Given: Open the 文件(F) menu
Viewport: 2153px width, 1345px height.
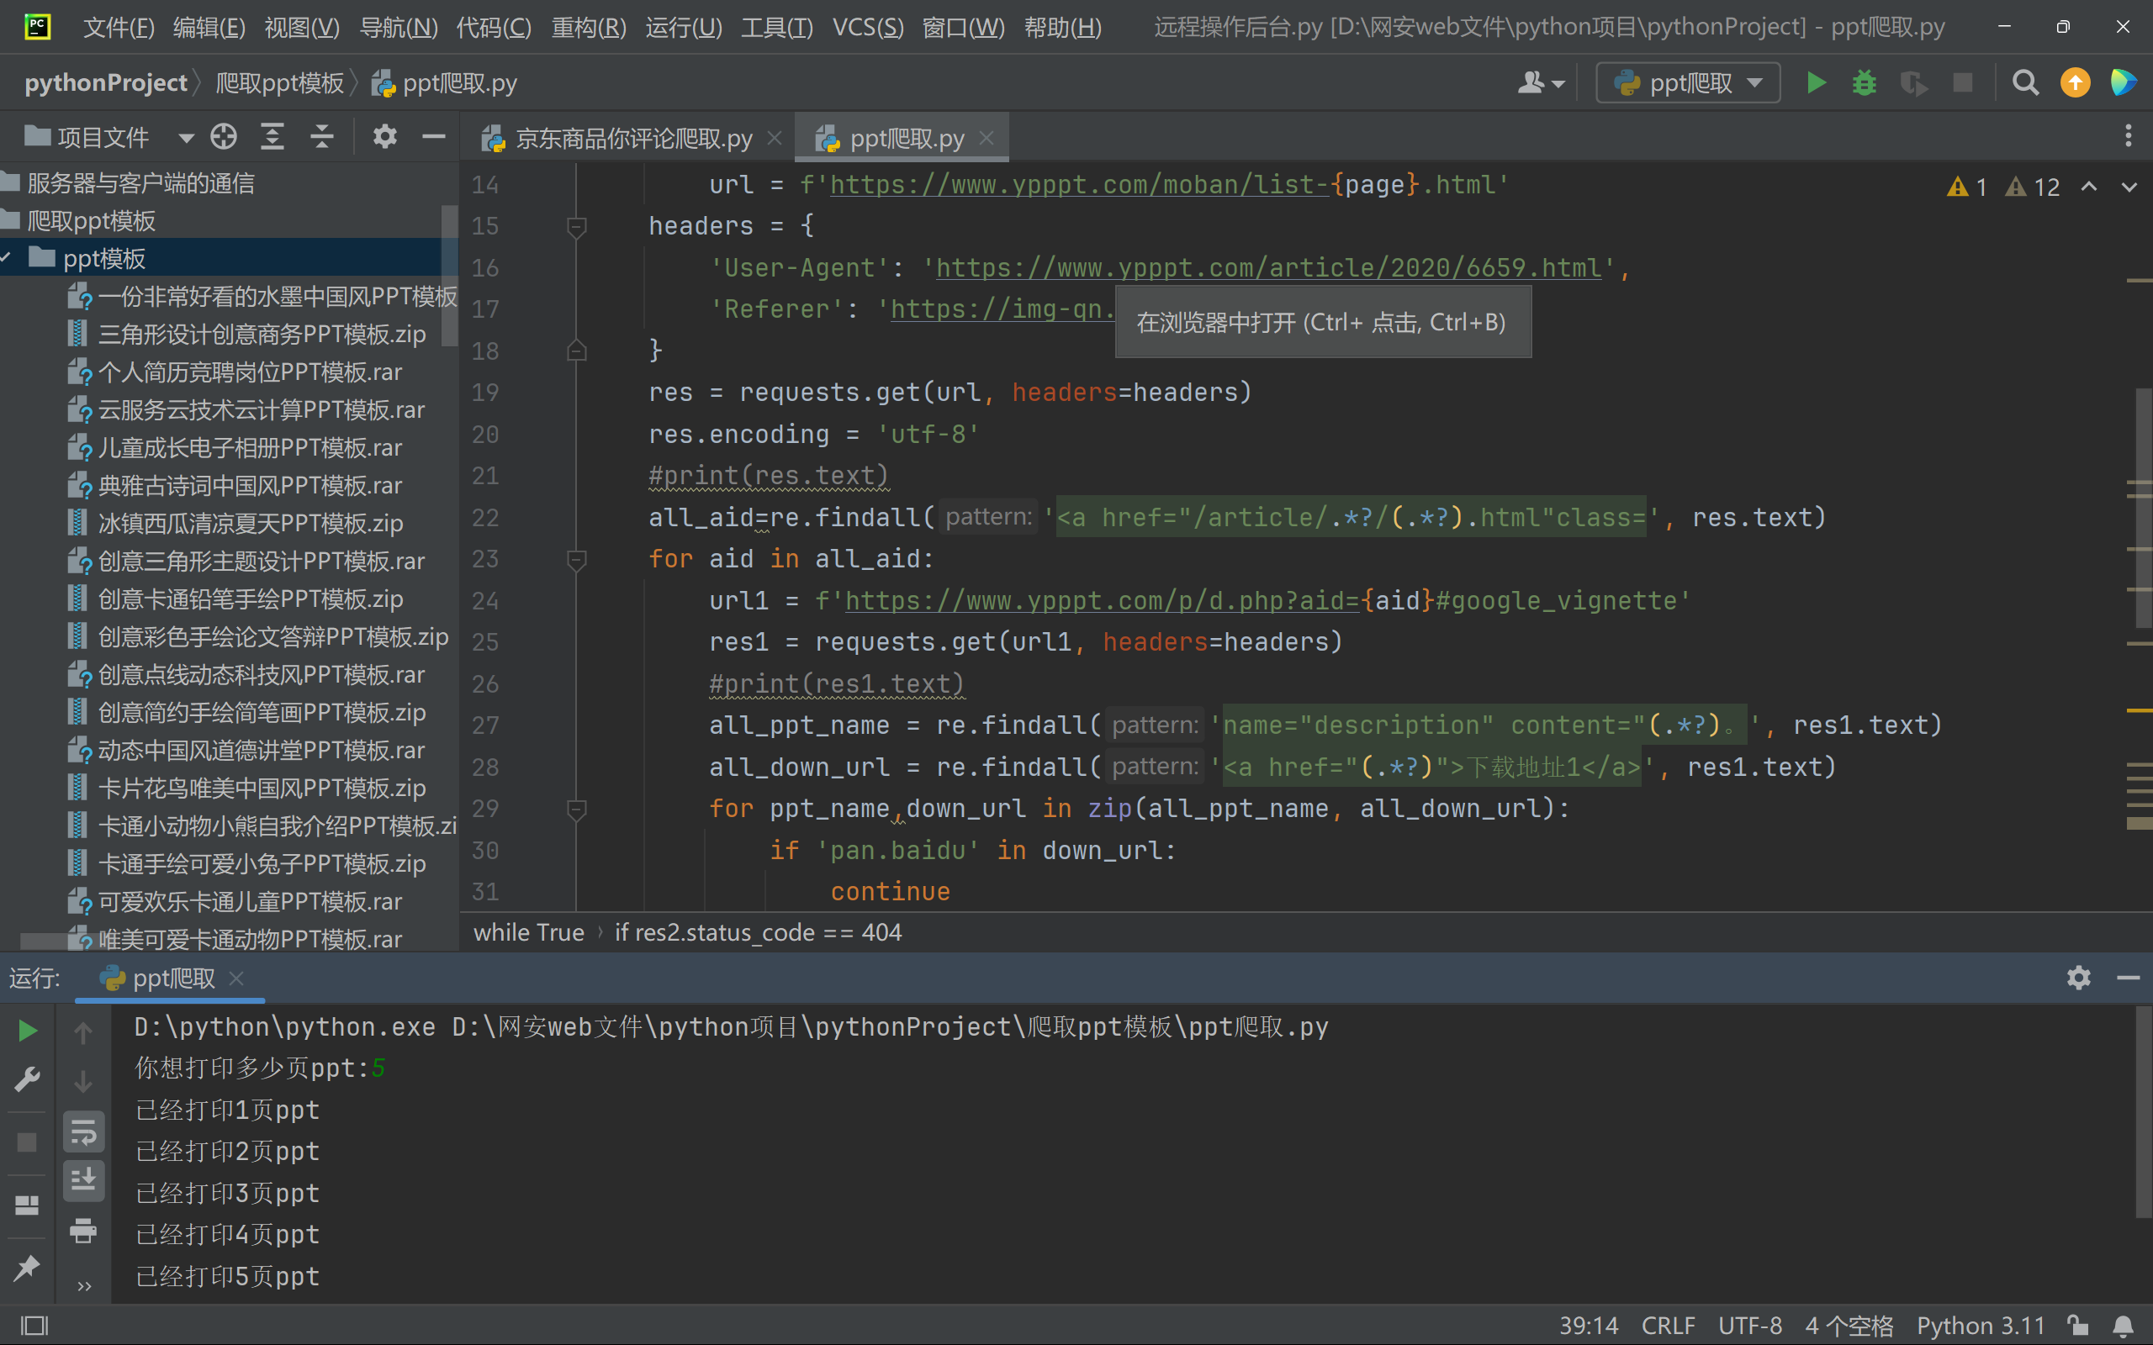Looking at the screenshot, I should point(119,27).
